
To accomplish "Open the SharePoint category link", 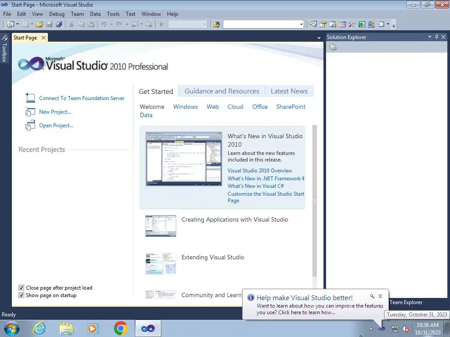I will point(291,107).
